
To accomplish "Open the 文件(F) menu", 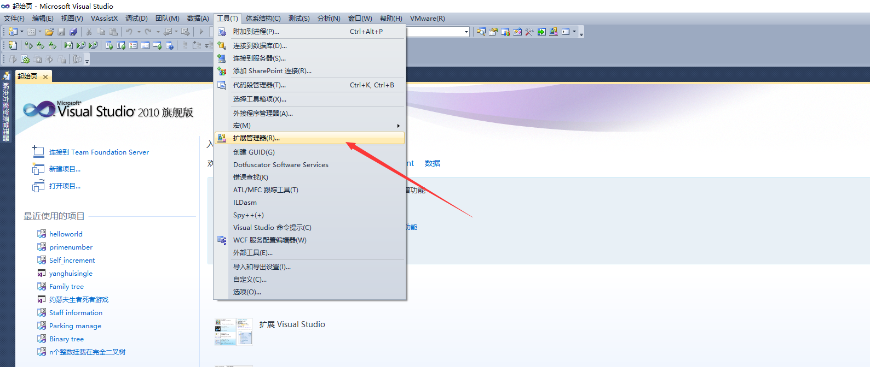I will [14, 19].
